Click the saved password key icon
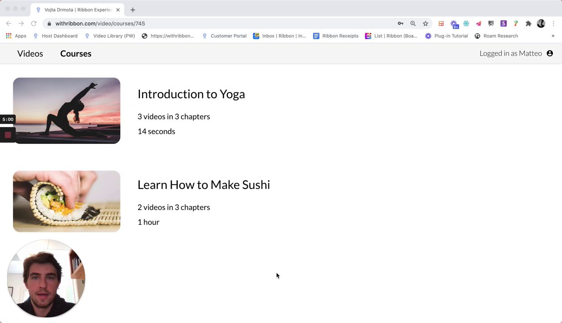The height and width of the screenshot is (323, 562). [x=400, y=23]
